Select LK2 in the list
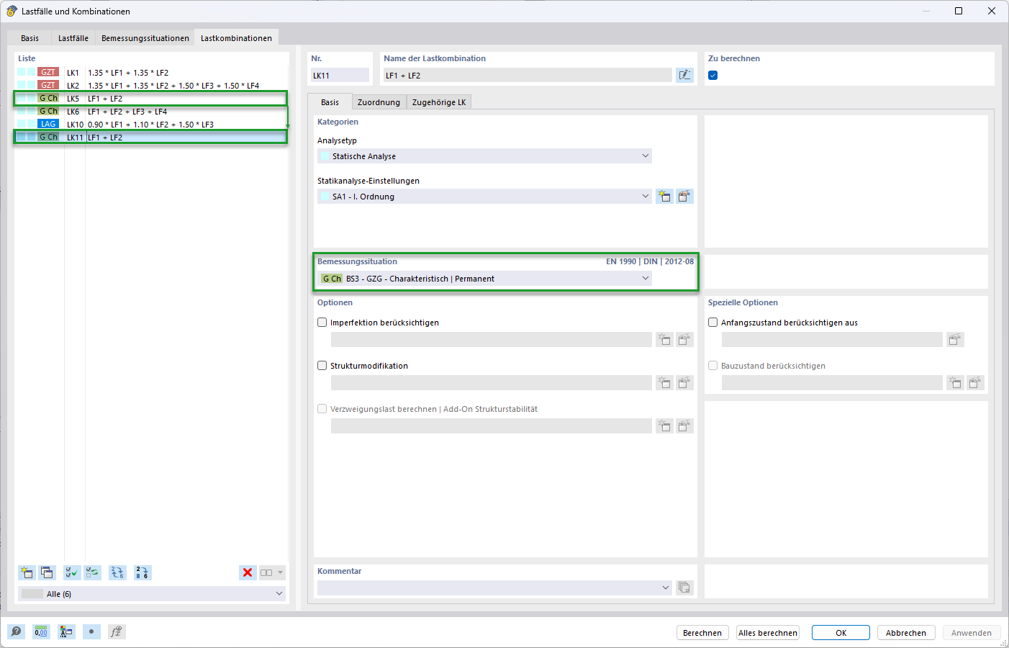Viewport: 1009px width, 648px height. [x=151, y=86]
